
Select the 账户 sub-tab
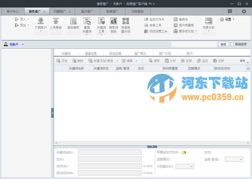[189, 53]
